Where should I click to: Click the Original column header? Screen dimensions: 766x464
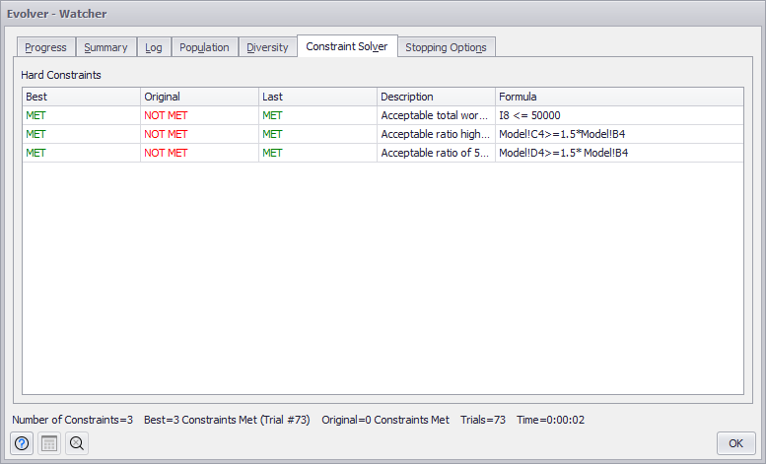tap(199, 97)
